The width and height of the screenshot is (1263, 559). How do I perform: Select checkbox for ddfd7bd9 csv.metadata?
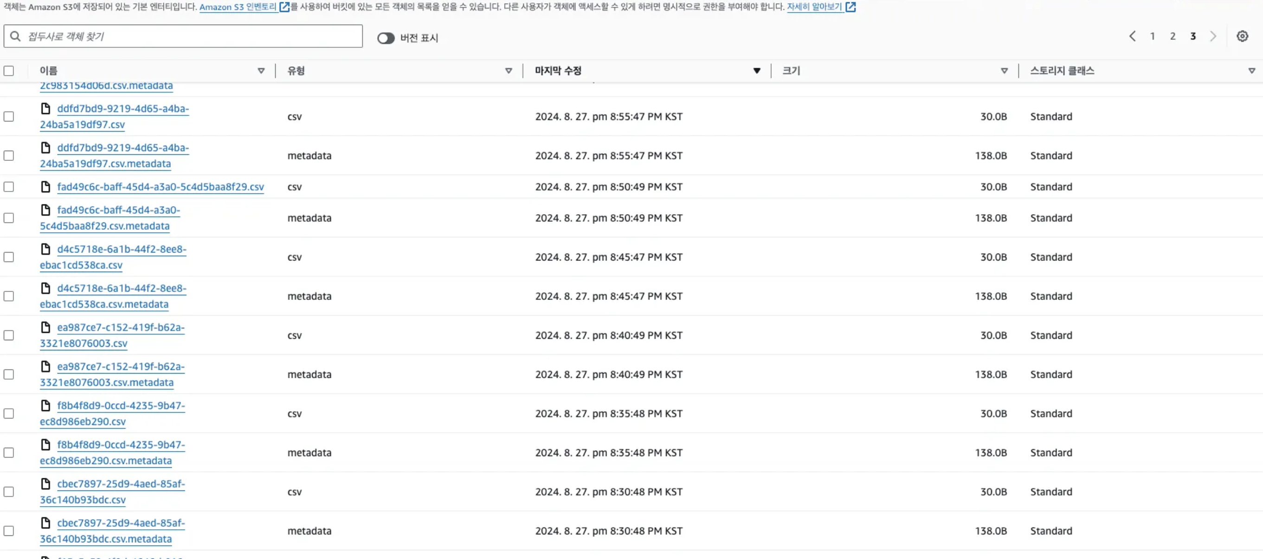[x=9, y=156]
